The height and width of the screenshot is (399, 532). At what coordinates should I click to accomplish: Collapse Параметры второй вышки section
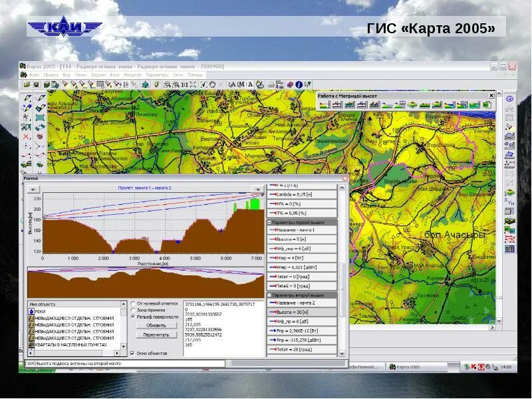[270, 295]
